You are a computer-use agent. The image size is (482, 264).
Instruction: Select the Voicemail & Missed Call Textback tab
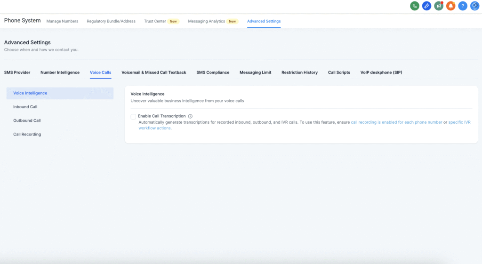[x=153, y=72]
